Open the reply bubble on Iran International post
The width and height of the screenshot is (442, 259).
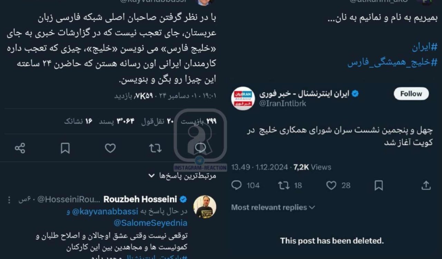(237, 185)
